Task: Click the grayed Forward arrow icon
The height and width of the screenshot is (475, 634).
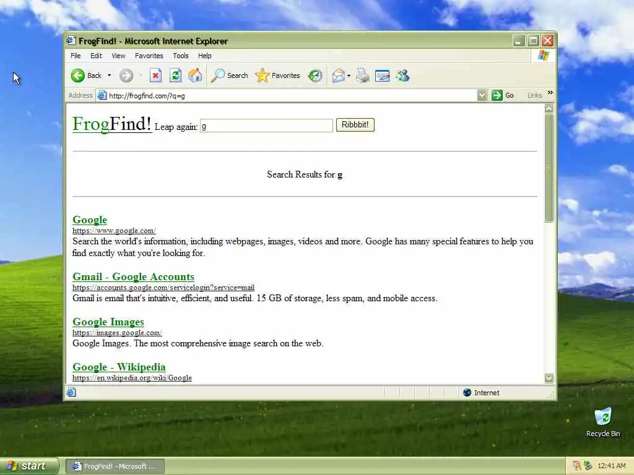Action: (126, 75)
